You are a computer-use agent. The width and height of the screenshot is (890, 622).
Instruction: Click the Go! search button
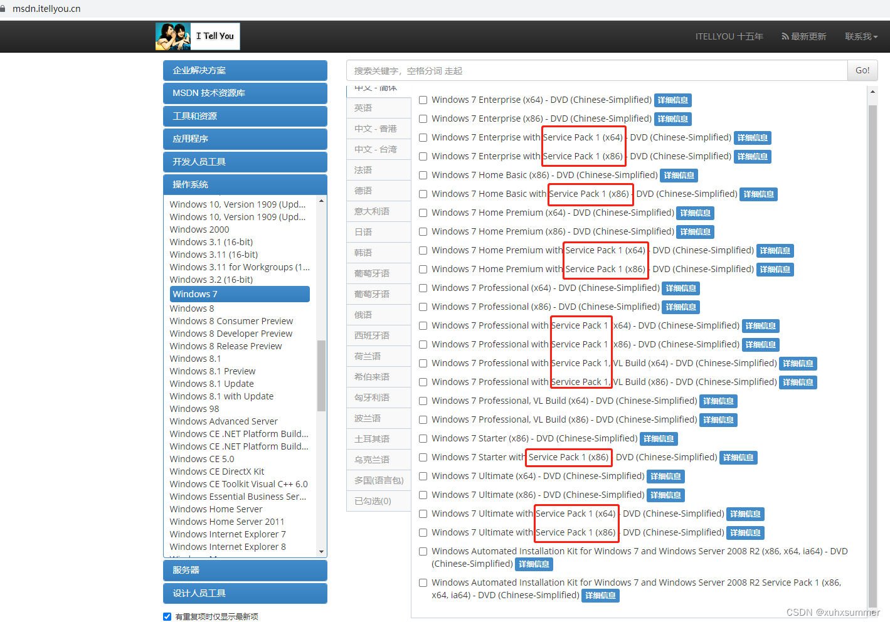pyautogui.click(x=862, y=70)
